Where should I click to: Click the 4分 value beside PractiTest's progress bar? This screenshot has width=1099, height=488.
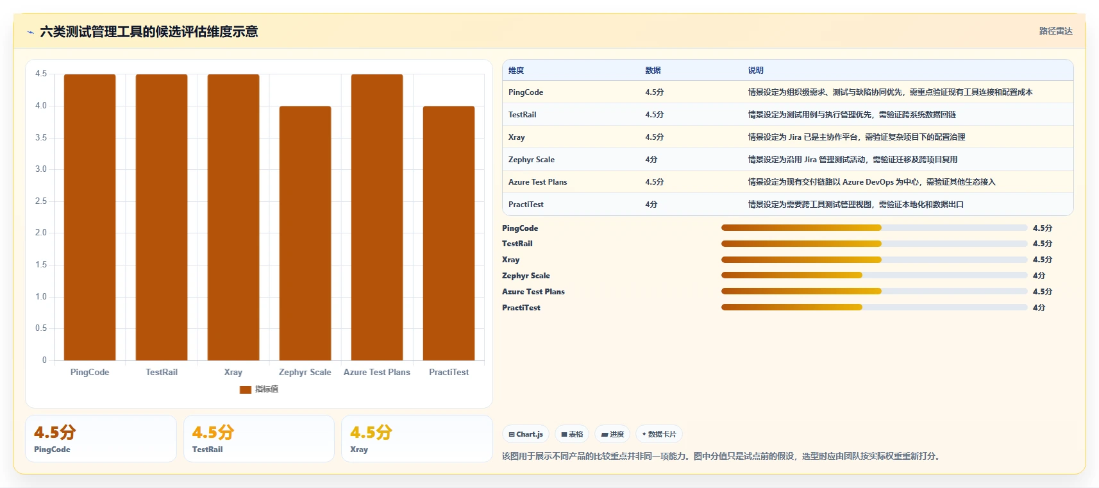pyautogui.click(x=1039, y=308)
